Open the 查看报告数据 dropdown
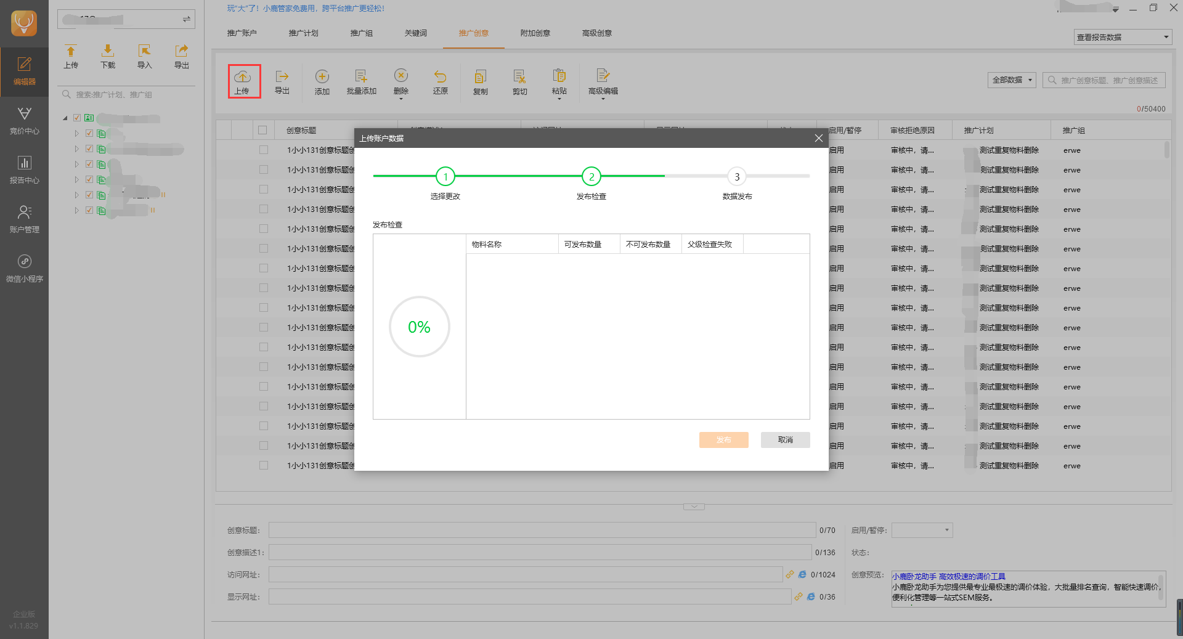The image size is (1183, 639). pyautogui.click(x=1123, y=37)
